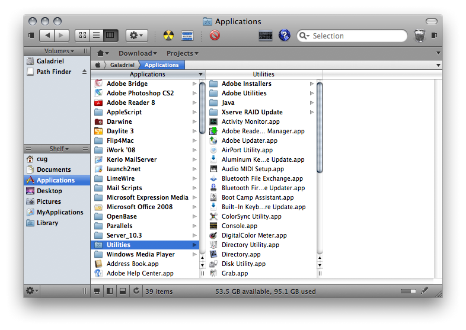Viewport: 466px width, 330px height.
Task: Click the blue toolbar icon beside Burn
Action: click(x=188, y=36)
